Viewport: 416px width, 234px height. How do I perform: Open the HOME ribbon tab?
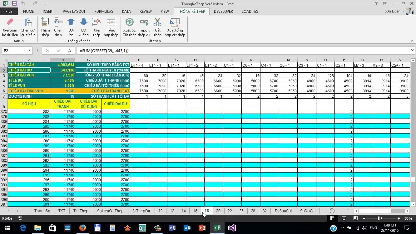[x=28, y=11]
